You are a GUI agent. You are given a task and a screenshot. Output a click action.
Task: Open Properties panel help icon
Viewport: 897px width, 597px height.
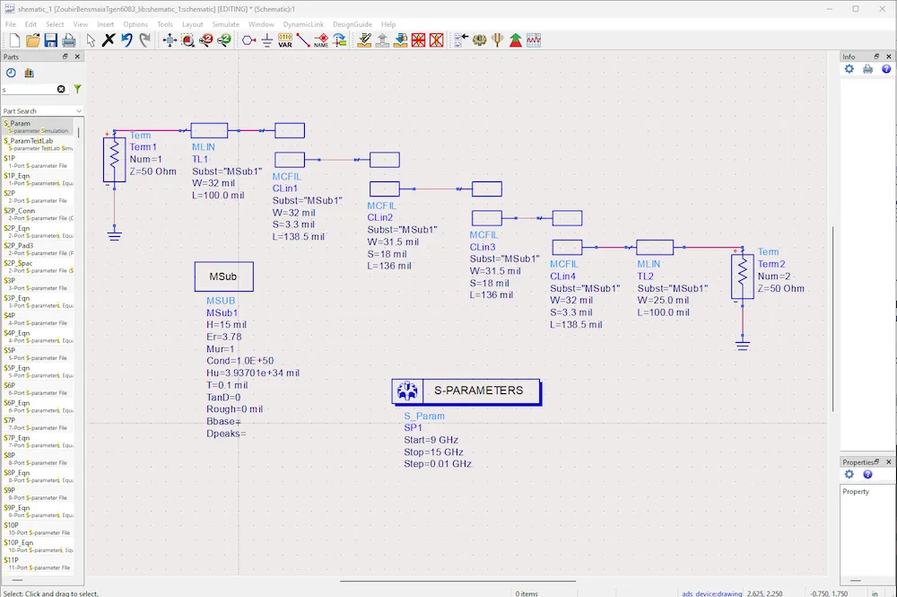pos(867,475)
